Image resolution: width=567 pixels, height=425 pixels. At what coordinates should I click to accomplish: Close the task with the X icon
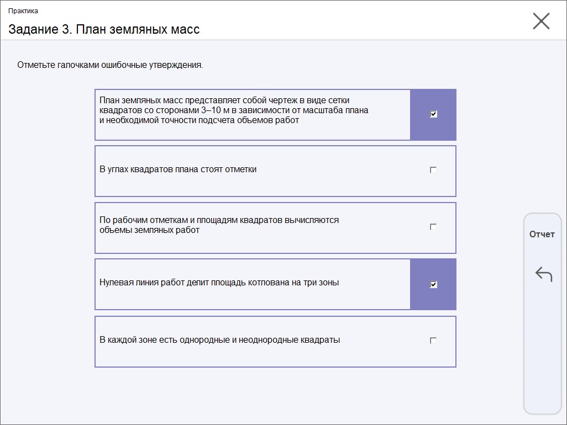(541, 21)
